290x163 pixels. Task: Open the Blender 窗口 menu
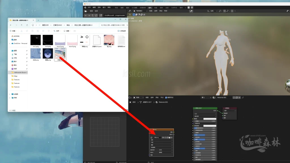pyautogui.click(x=104, y=8)
